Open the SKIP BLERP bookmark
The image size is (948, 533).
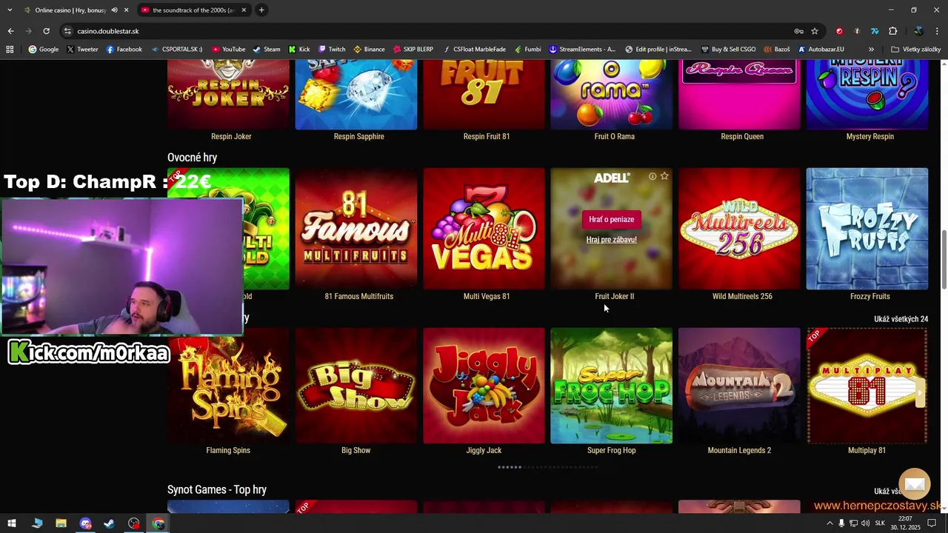(413, 50)
